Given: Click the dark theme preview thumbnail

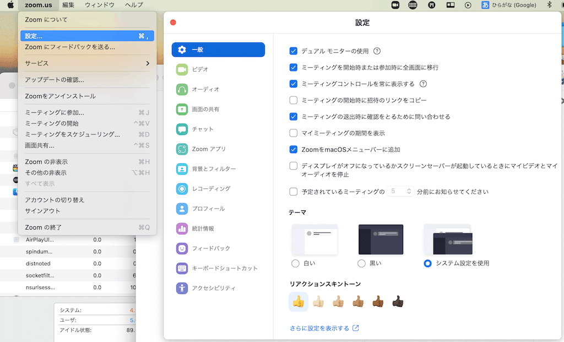Looking at the screenshot, I should click(x=381, y=239).
